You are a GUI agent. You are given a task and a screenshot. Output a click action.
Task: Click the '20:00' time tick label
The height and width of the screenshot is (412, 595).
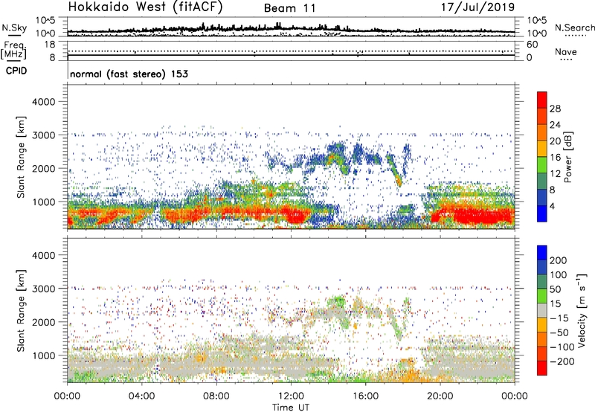440,396
